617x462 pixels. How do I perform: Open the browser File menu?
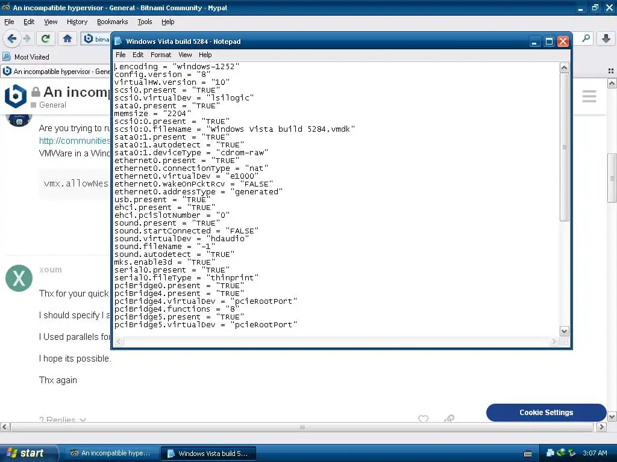point(9,22)
